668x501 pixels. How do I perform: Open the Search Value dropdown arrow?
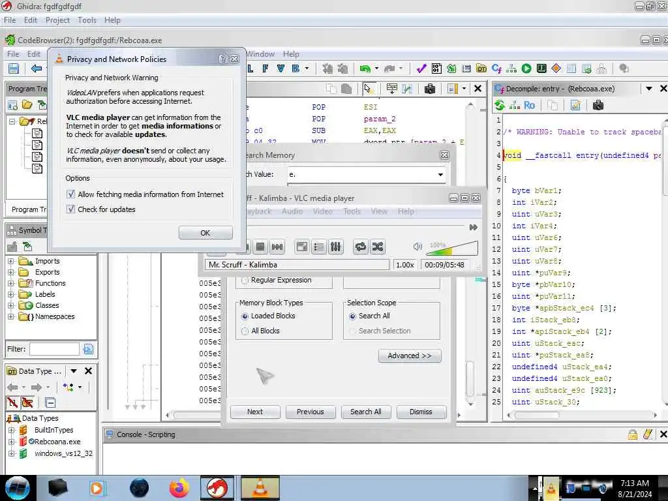[440, 174]
